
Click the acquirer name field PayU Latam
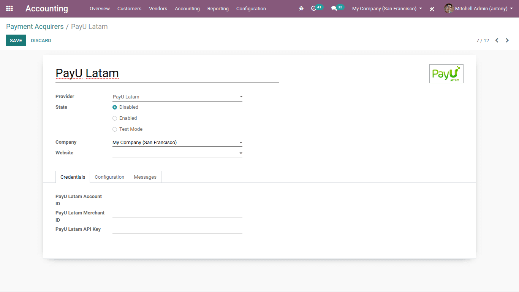[167, 73]
